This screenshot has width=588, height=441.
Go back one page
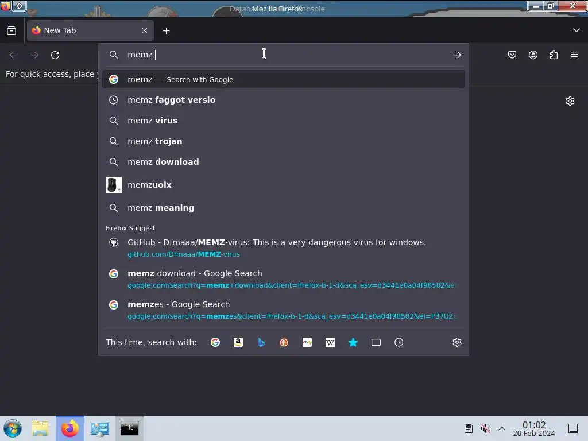coord(14,55)
